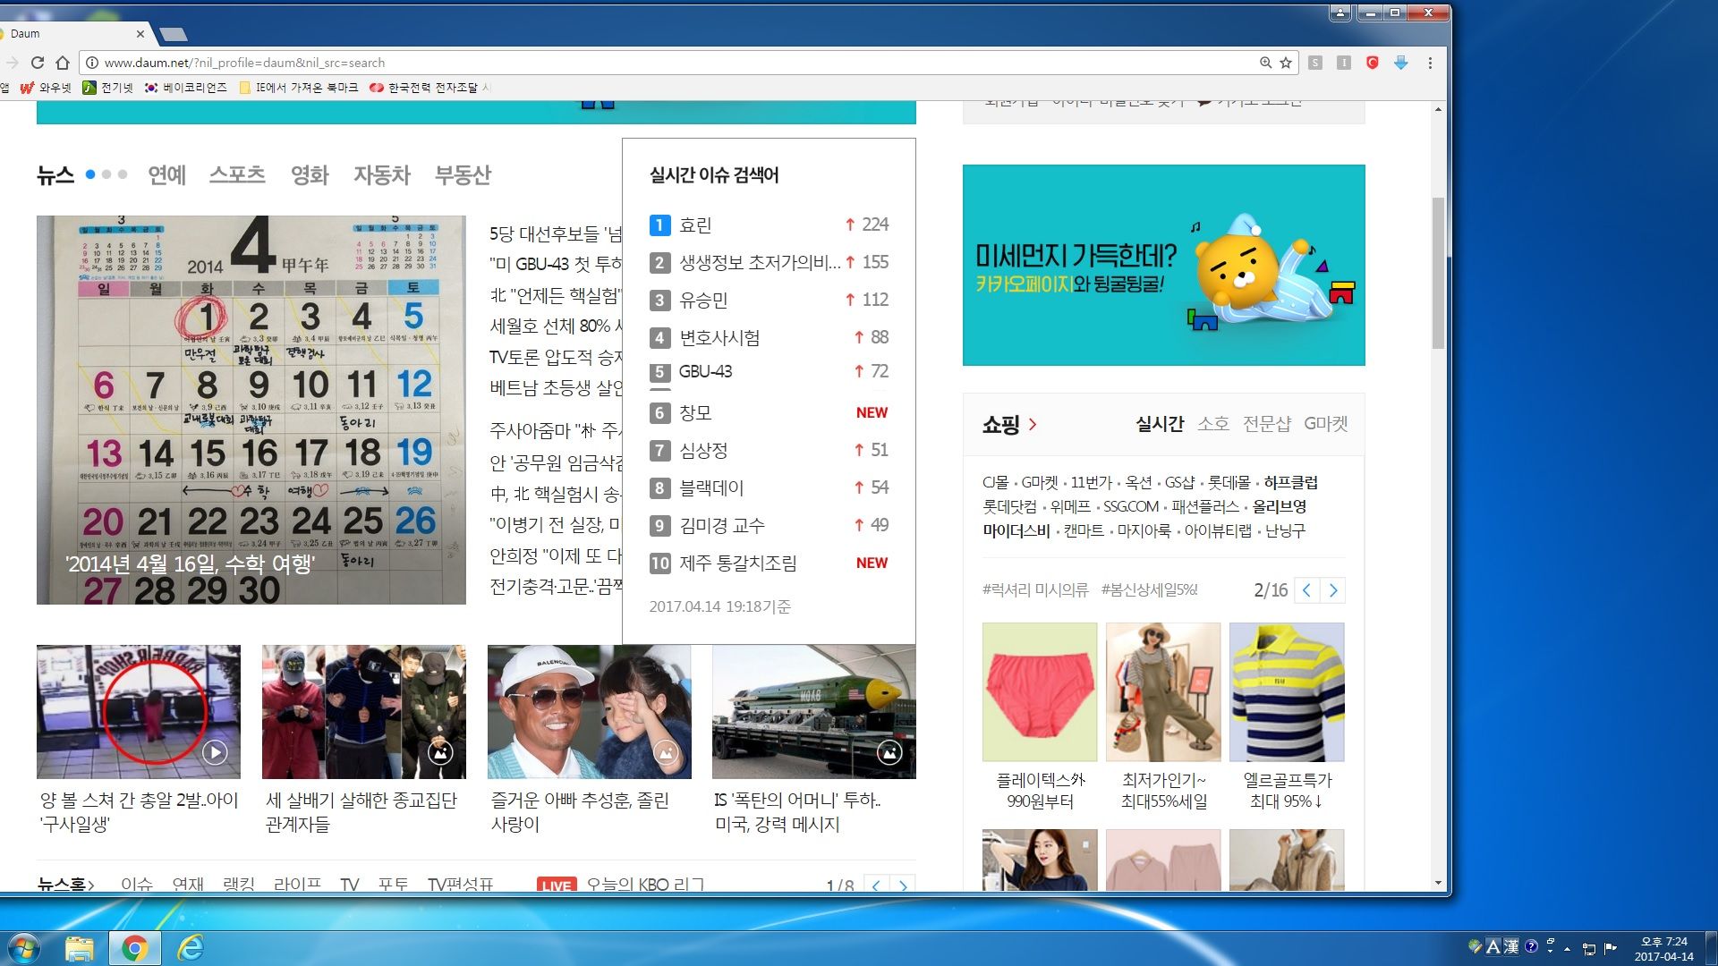This screenshot has width=1718, height=966.
Task: Click trending search term GBU-43
Action: tap(705, 371)
